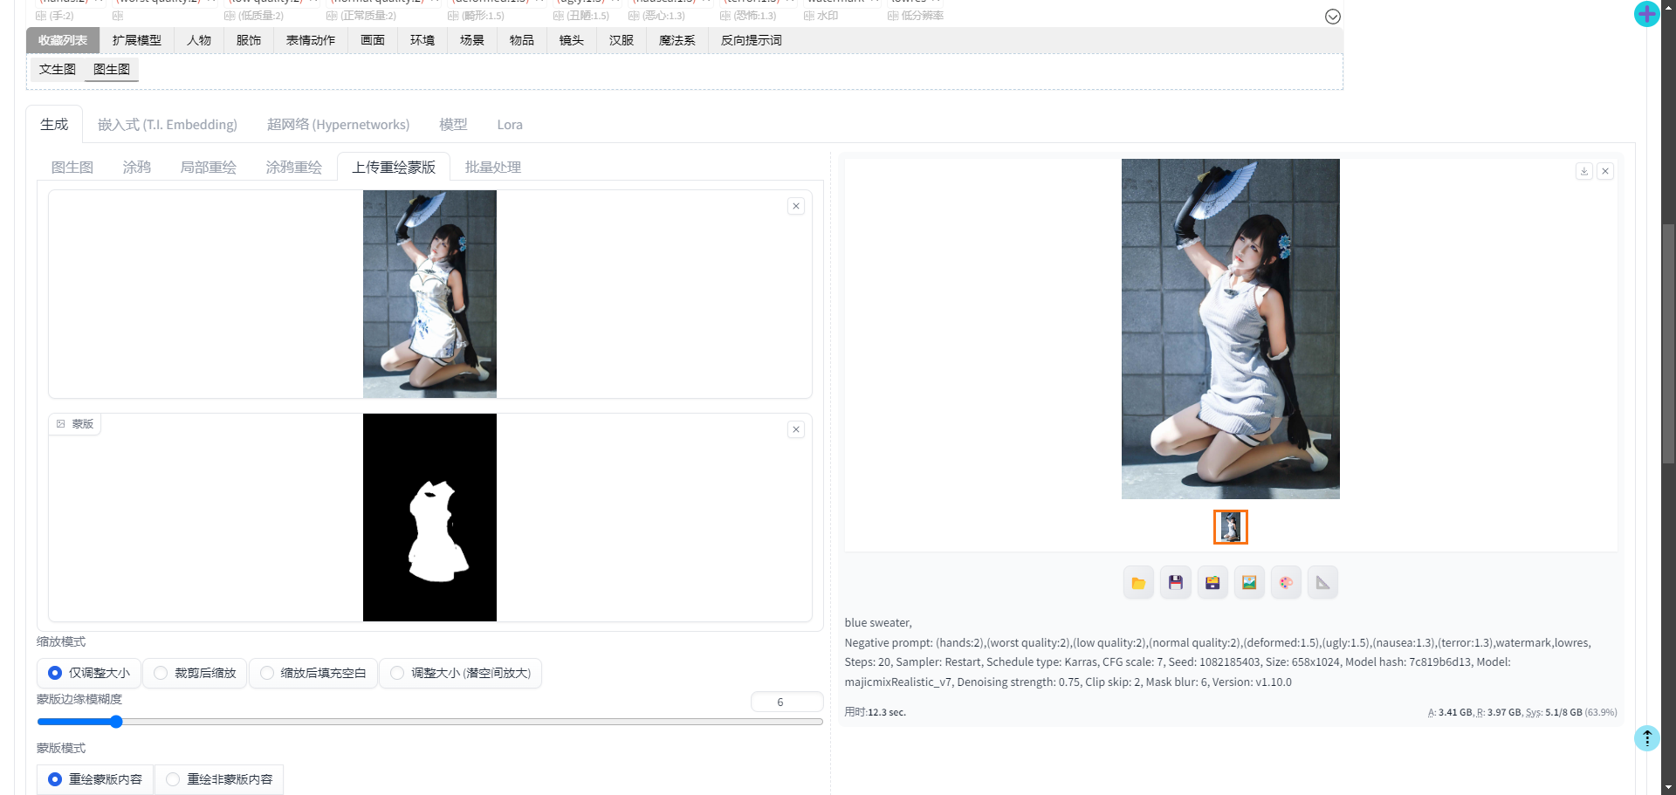Open the 反向提示词 category
1676x795 pixels.
(751, 40)
